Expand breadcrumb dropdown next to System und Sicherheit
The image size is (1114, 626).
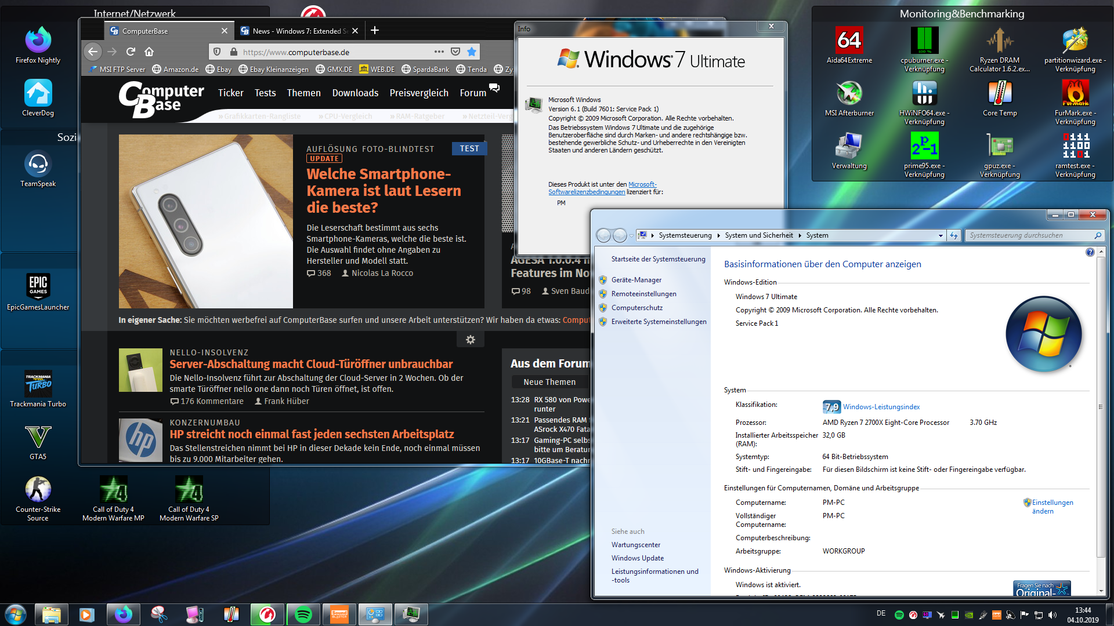pyautogui.click(x=798, y=235)
